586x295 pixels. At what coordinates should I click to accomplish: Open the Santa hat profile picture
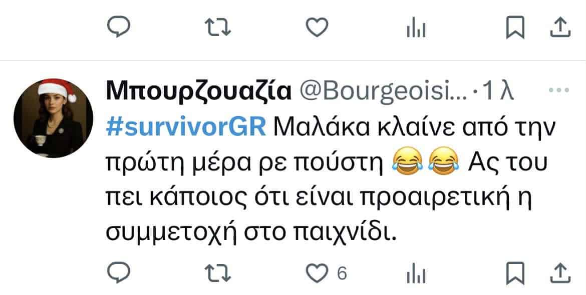click(54, 118)
